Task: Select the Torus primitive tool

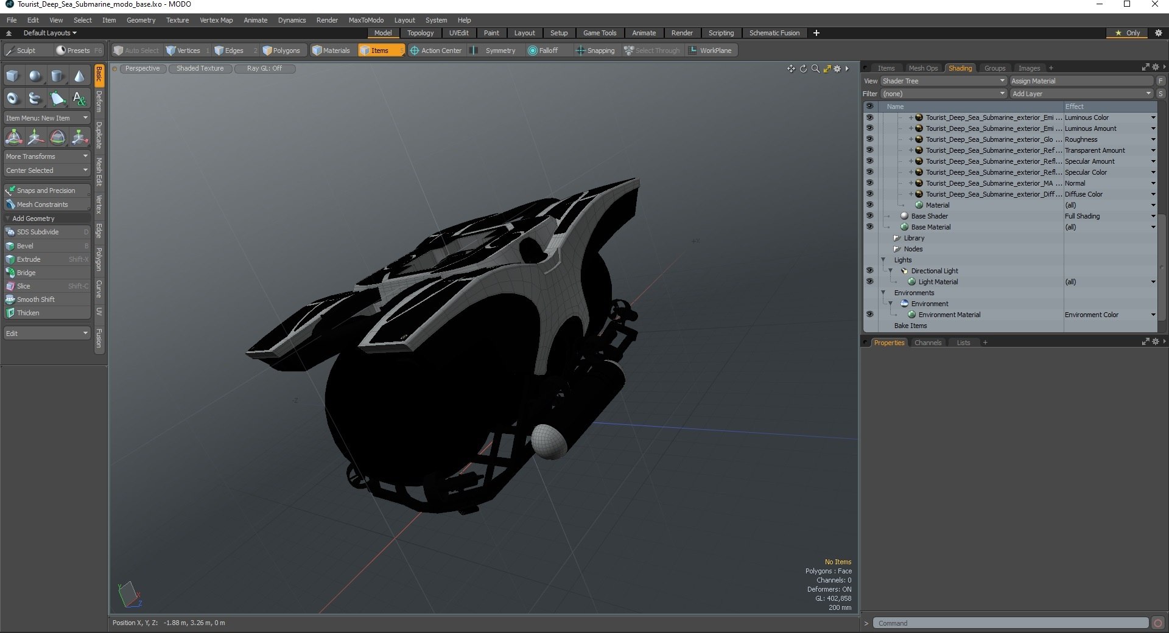Action: pos(13,98)
